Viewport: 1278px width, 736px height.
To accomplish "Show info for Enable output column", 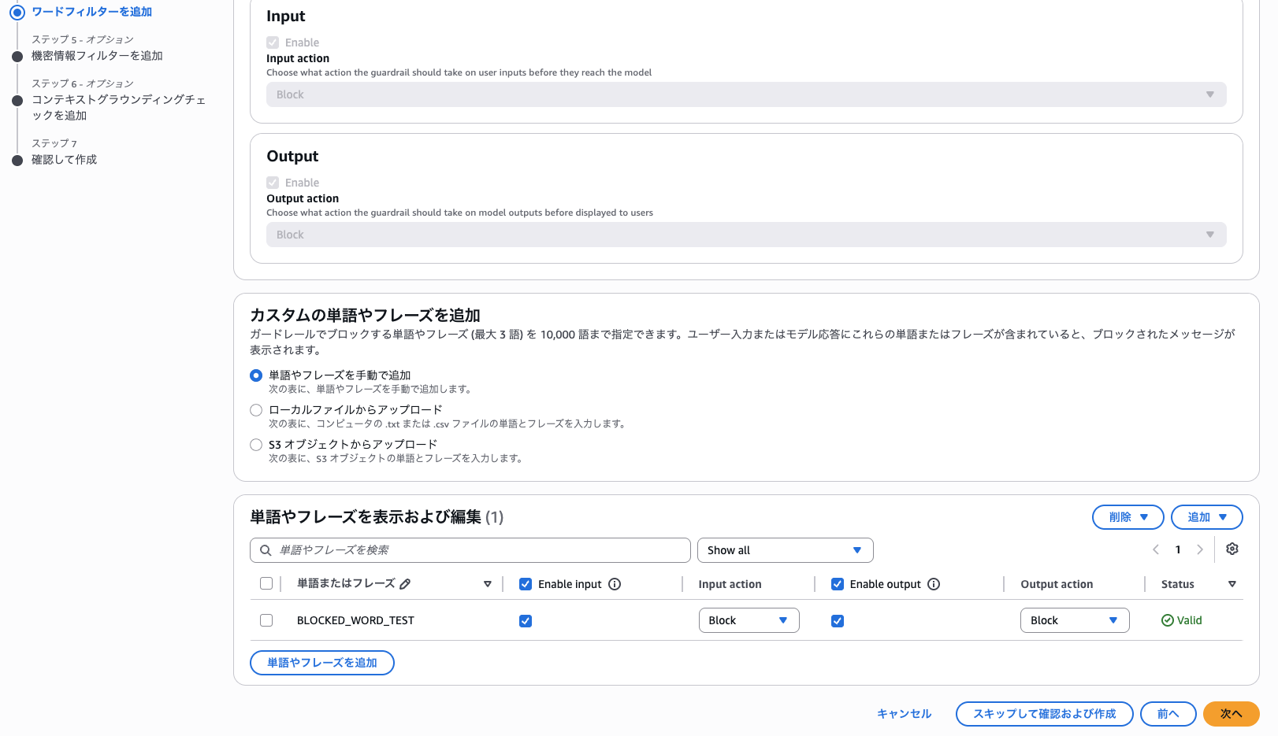I will tap(934, 584).
